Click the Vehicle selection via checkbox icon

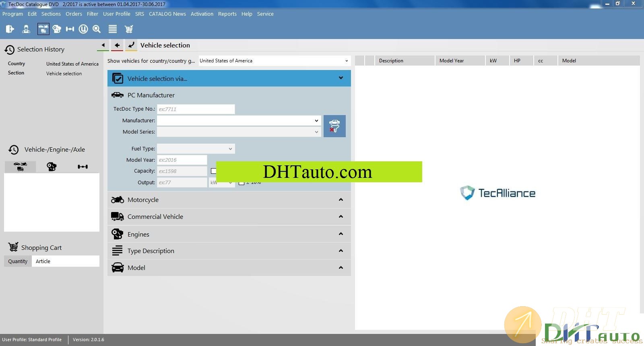118,78
